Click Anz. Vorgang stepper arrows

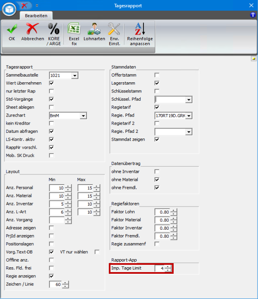(x=68, y=220)
